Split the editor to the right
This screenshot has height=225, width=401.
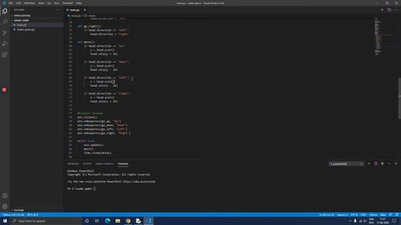coord(389,10)
